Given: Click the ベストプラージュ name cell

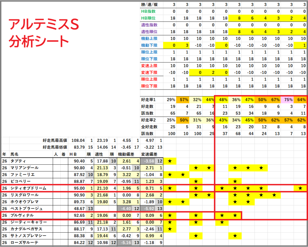Looking at the screenshot, I should [x=31, y=209].
